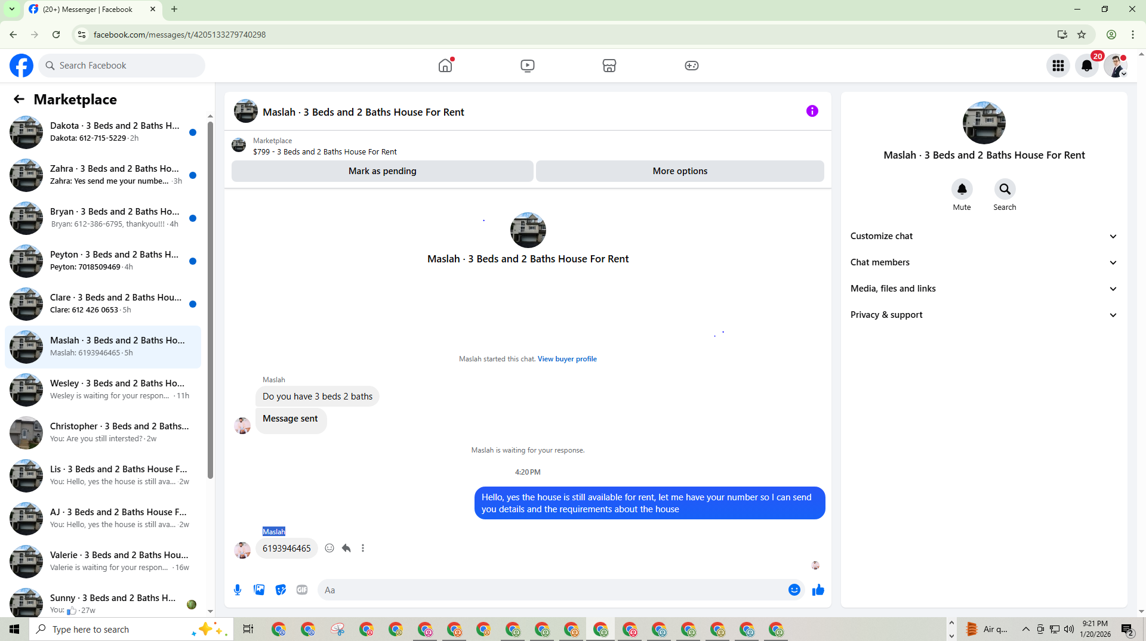Open the Facebook home logo
The image size is (1146, 641).
(21, 66)
